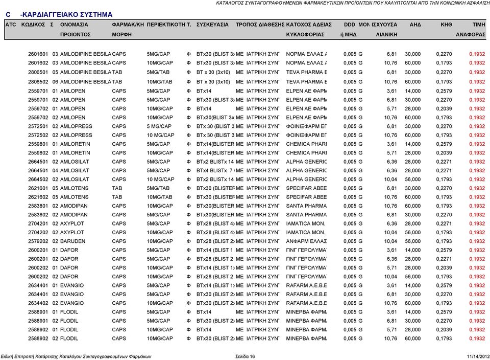Click the ΚΩΔΙΚΟΣ column header
Image resolution: width=490 pixels, height=360 pixels.
[x=33, y=25]
